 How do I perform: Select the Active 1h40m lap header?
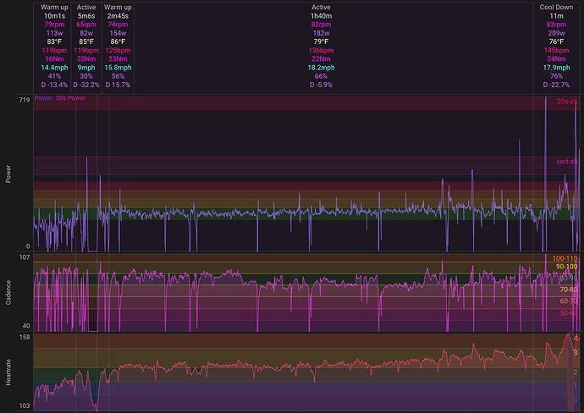click(321, 7)
